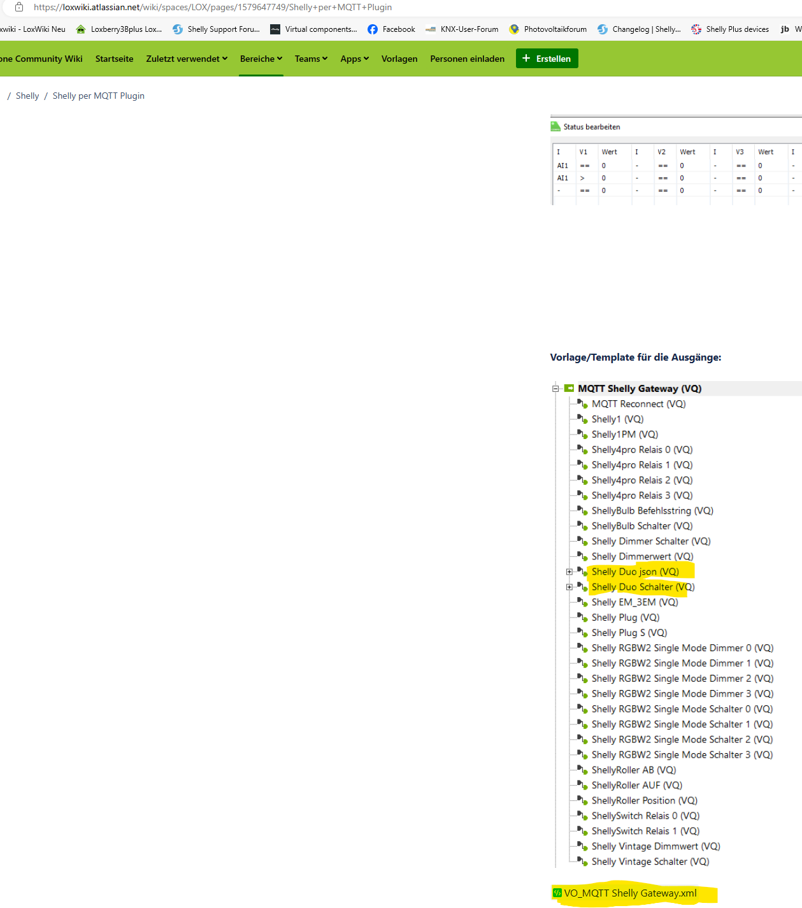Viewport: 802px width, 908px height.
Task: Select Shelly RGBW2 Single Mode Dimmer 3 row
Action: (x=682, y=694)
